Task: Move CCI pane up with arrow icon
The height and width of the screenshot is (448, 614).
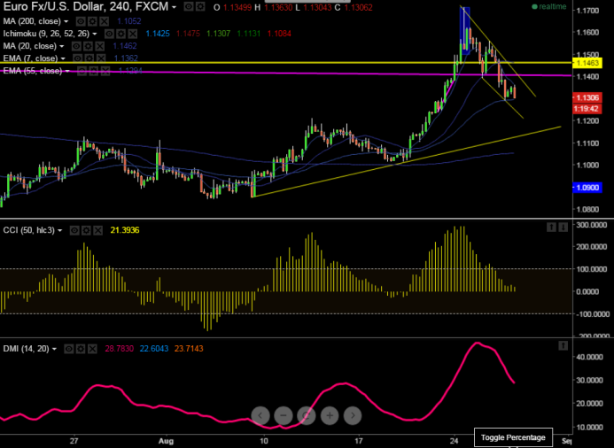Action: coord(551,227)
